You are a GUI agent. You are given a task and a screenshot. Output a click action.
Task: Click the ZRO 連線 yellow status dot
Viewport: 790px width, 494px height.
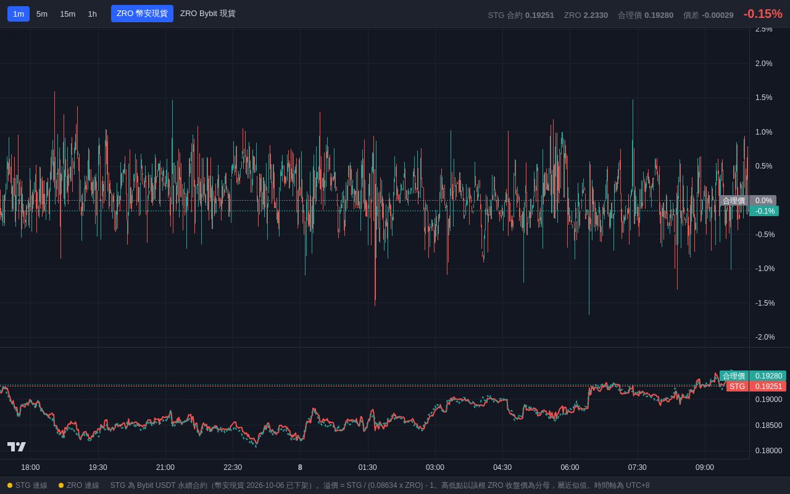click(61, 485)
